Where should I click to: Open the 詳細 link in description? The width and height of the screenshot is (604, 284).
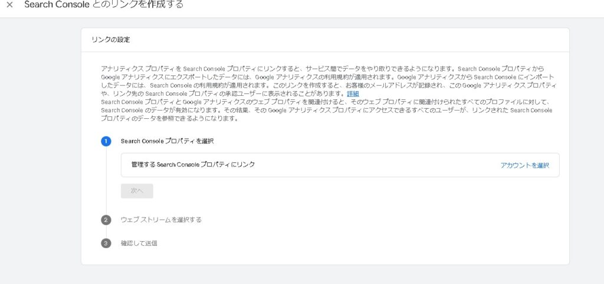[x=353, y=94]
